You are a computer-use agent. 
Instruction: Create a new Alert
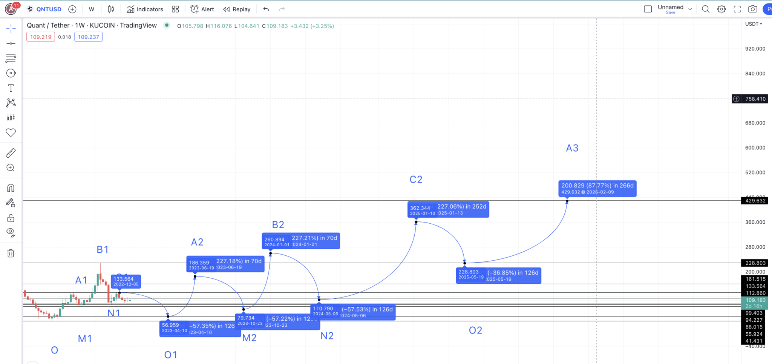pos(202,9)
